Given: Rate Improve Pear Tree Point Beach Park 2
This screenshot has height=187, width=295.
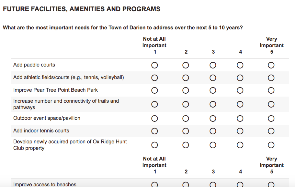Looking at the screenshot, I should tap(186, 90).
